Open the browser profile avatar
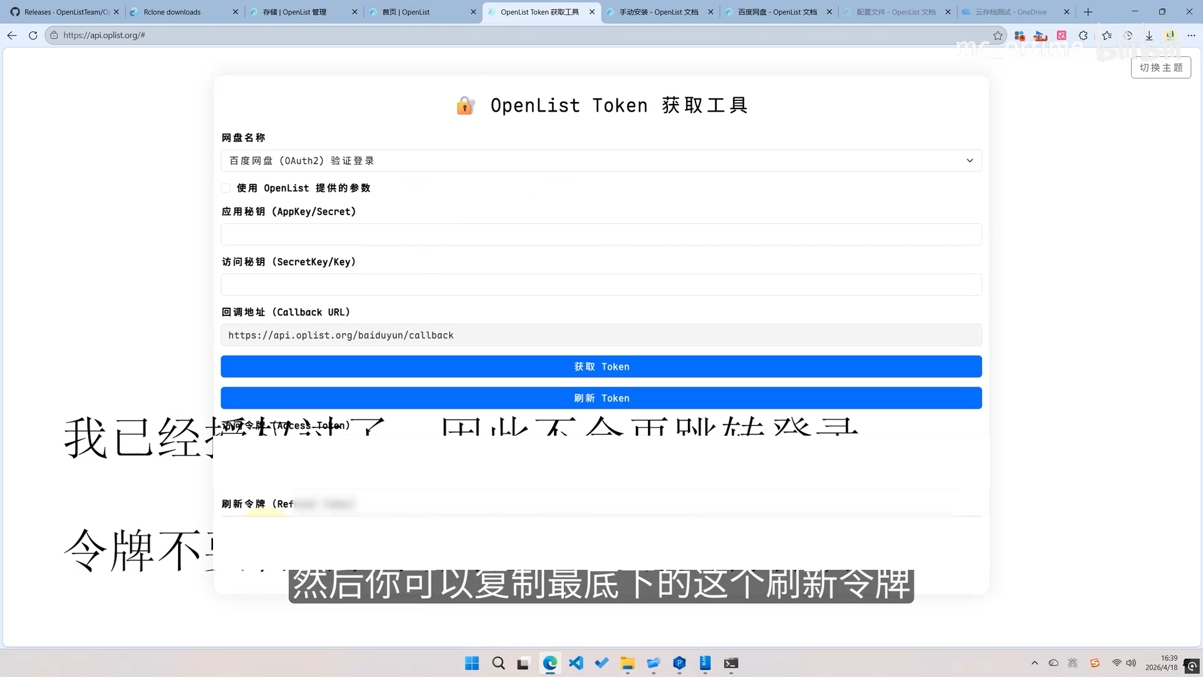This screenshot has width=1203, height=677. coord(1170,36)
